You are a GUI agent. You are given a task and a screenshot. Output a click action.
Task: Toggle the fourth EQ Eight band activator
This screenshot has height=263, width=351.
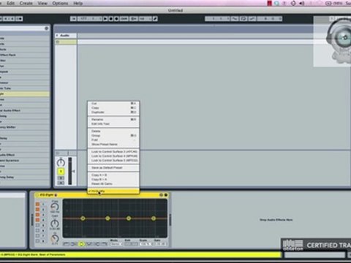tap(37, 220)
